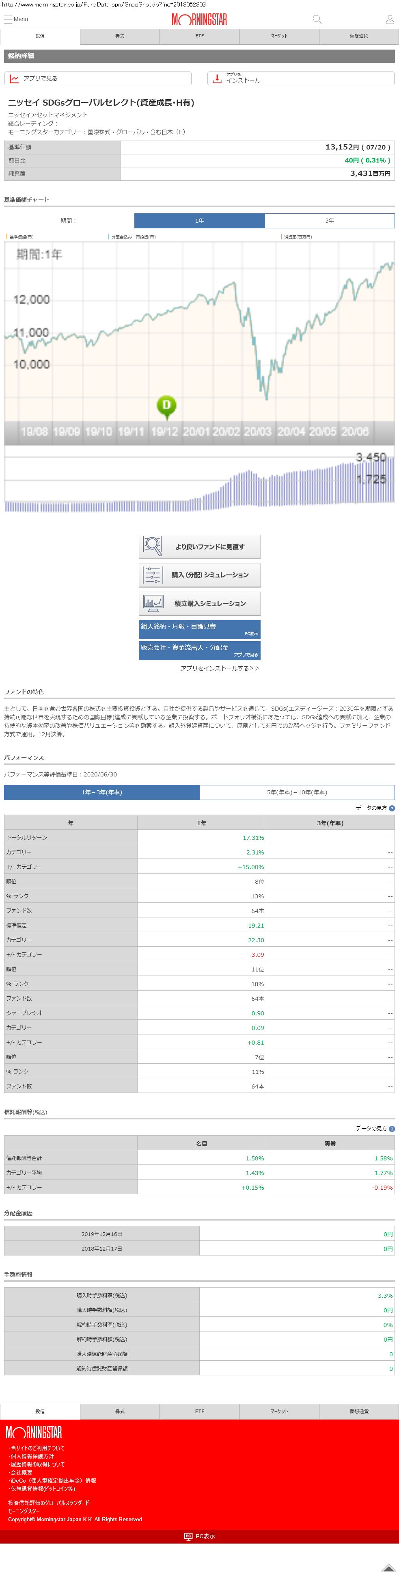
Task: Click the green D dividend marker
Action: (166, 405)
